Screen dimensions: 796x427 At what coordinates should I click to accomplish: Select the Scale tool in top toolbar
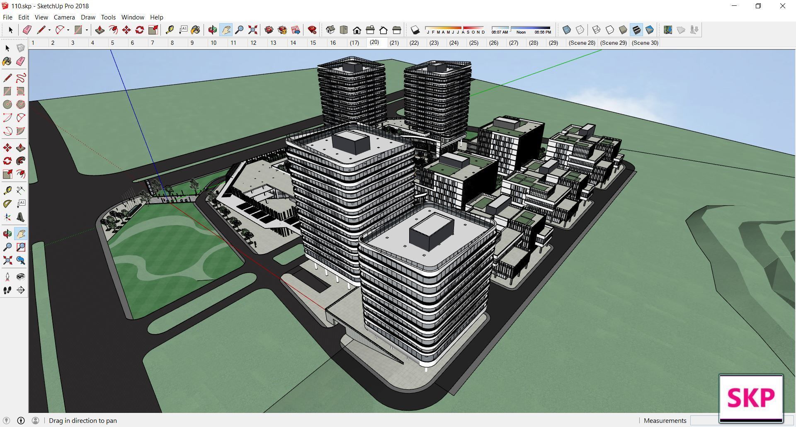(153, 30)
